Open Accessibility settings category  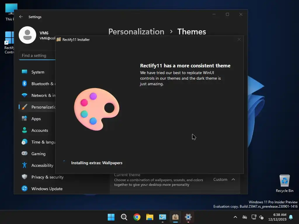(x=37, y=165)
